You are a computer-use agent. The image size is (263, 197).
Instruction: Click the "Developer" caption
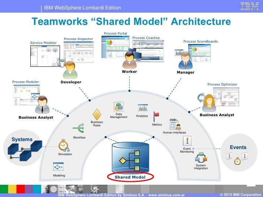coord(71,82)
